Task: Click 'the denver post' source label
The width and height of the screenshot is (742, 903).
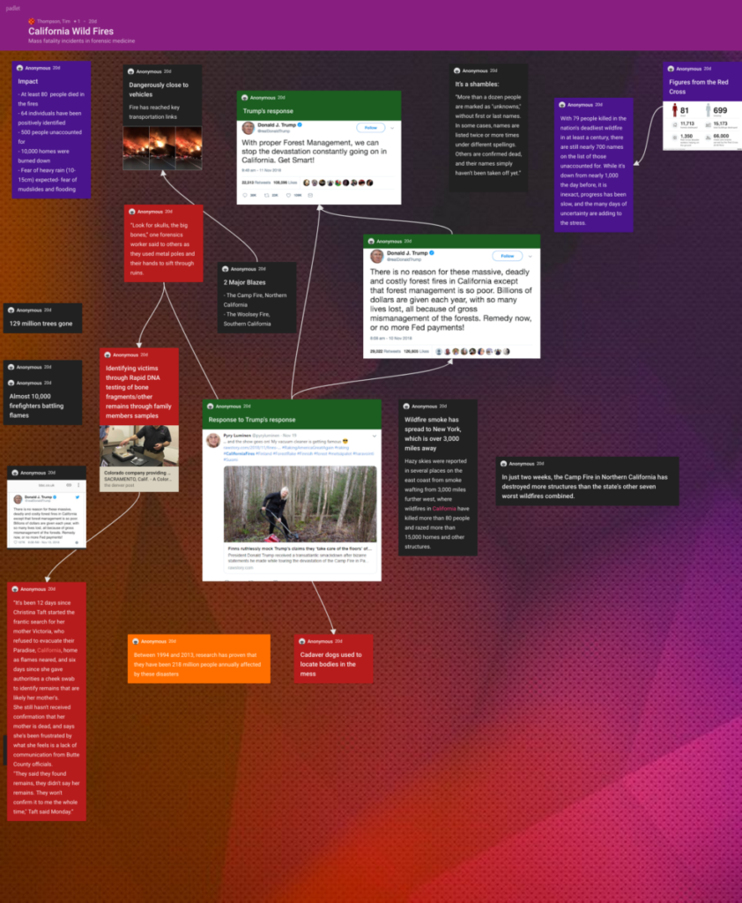Action: click(x=119, y=486)
